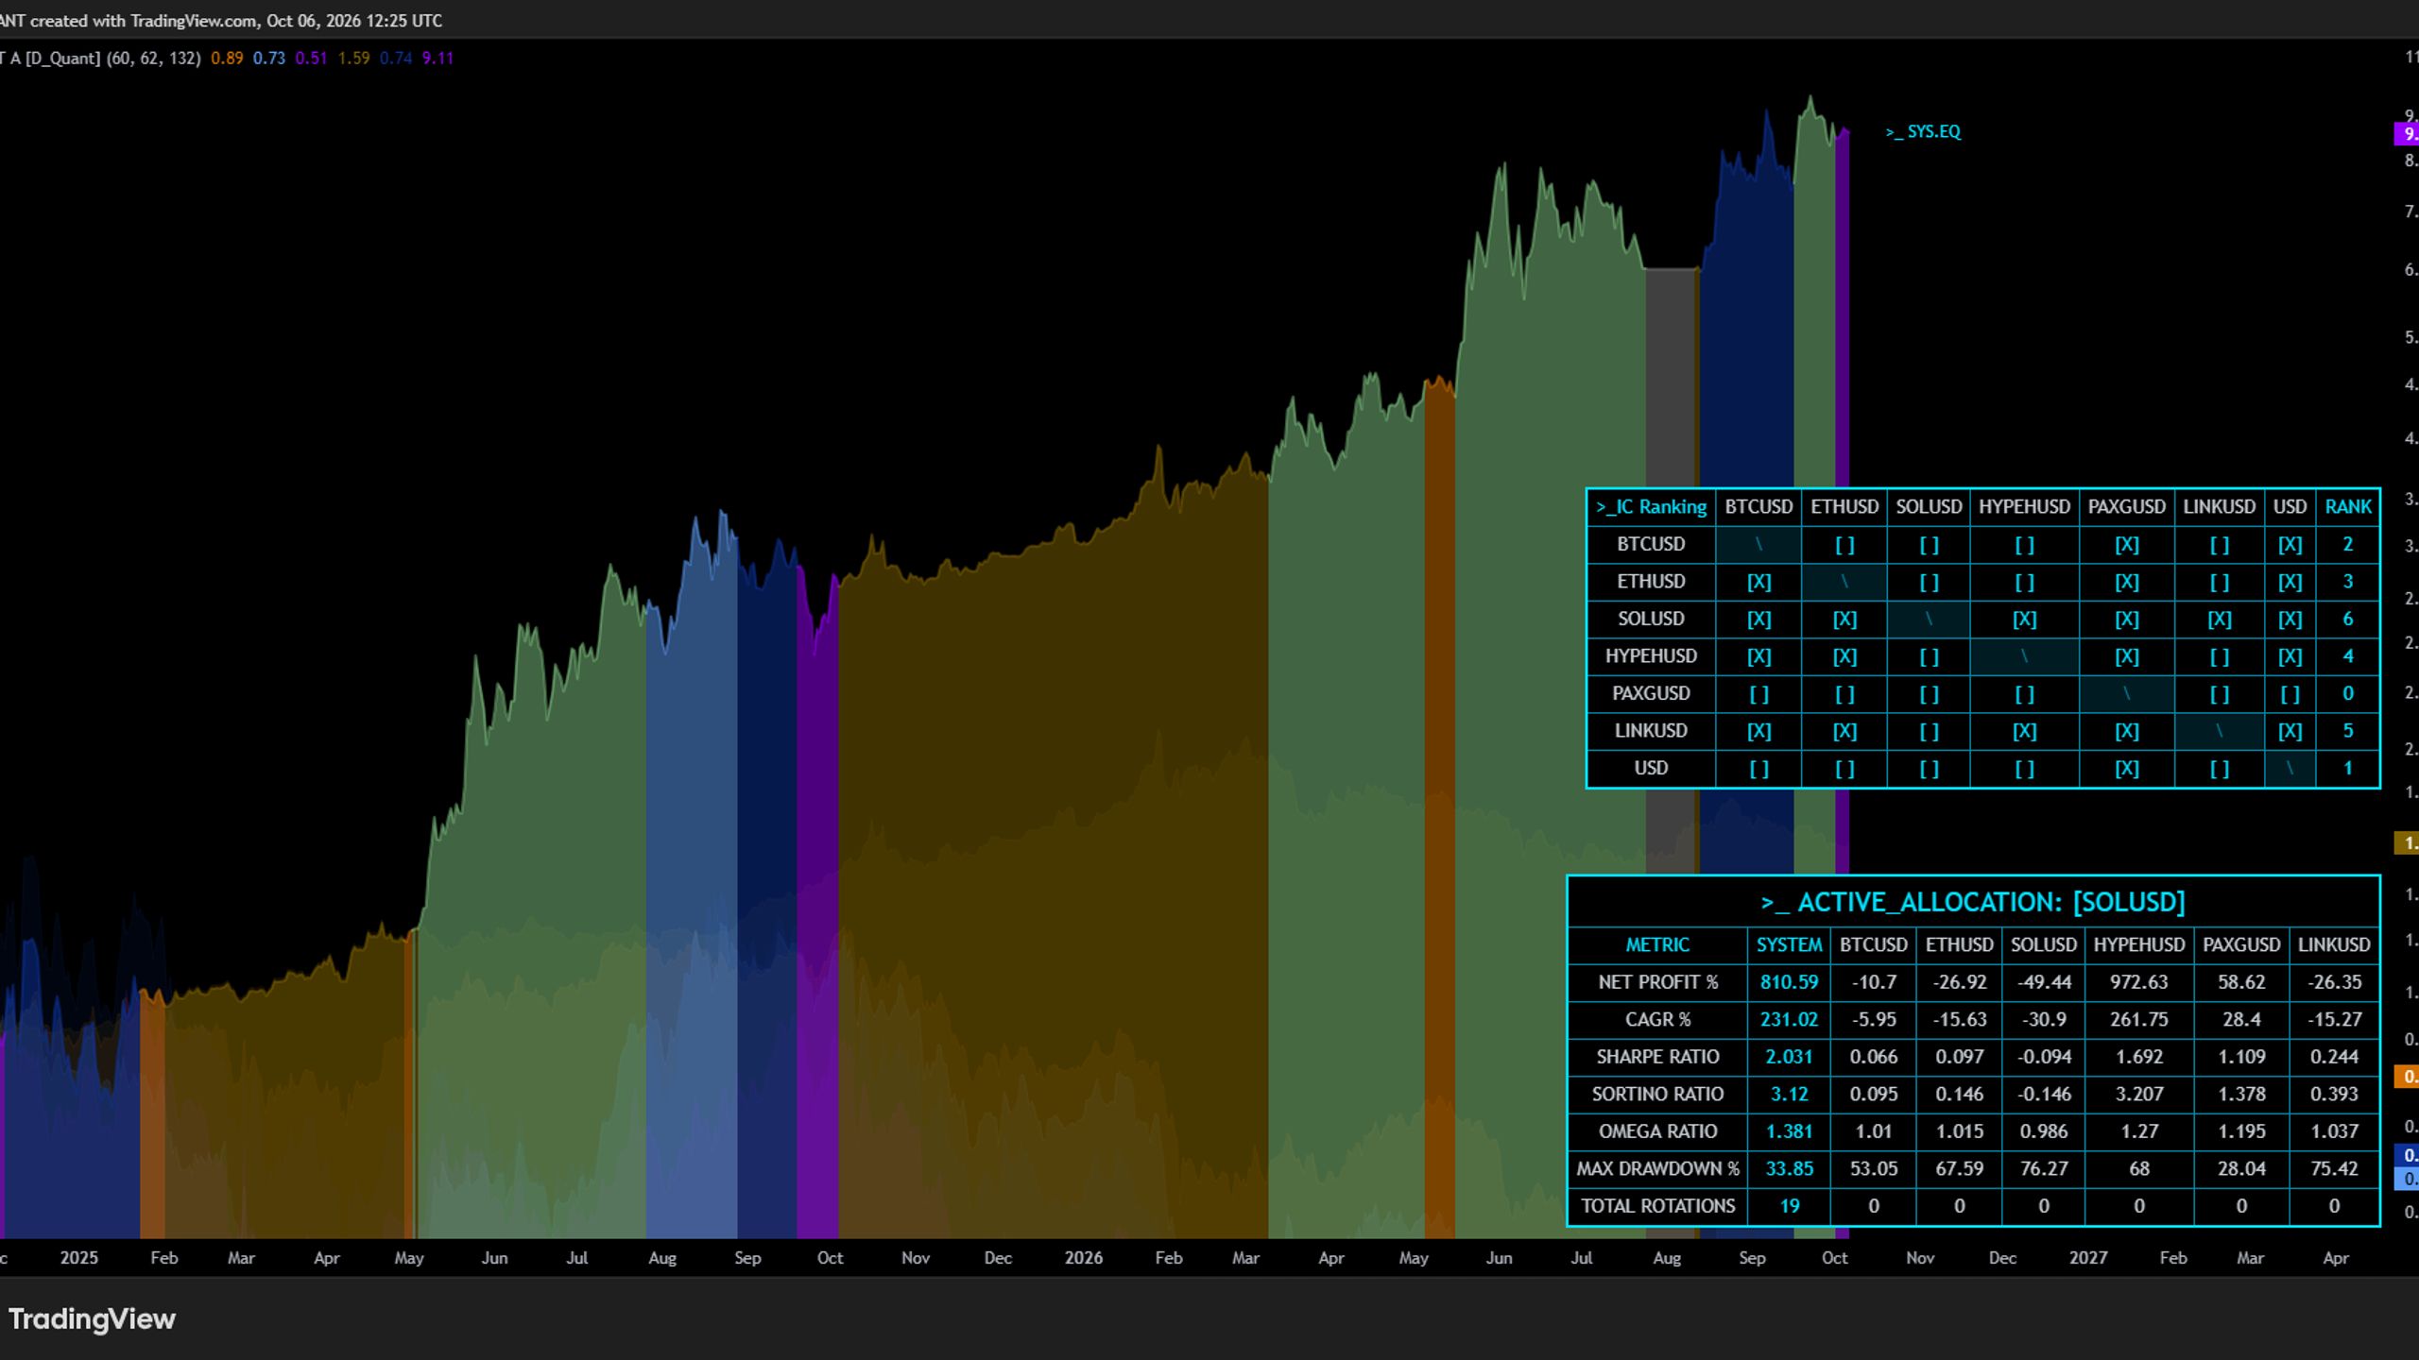Screen dimensions: 2419x1360
Task: Click the 9.11 legend value
Action: (437, 58)
